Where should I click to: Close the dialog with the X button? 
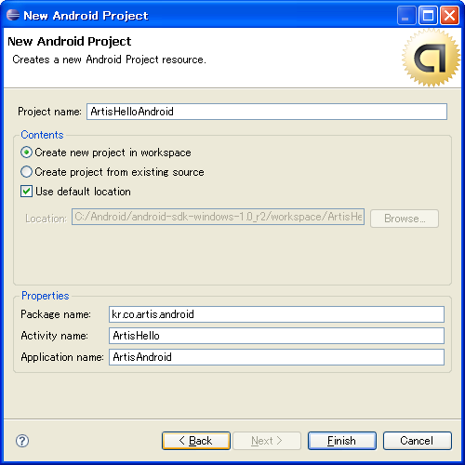tap(449, 15)
